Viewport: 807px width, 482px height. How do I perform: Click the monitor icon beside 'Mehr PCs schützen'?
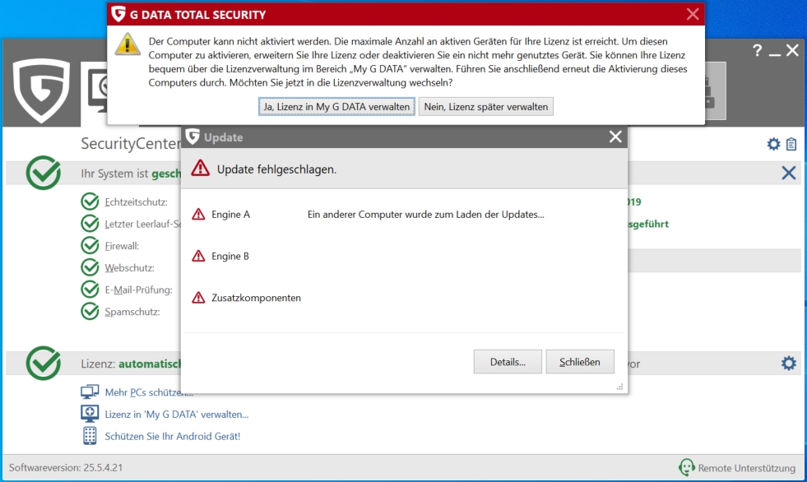(x=90, y=392)
